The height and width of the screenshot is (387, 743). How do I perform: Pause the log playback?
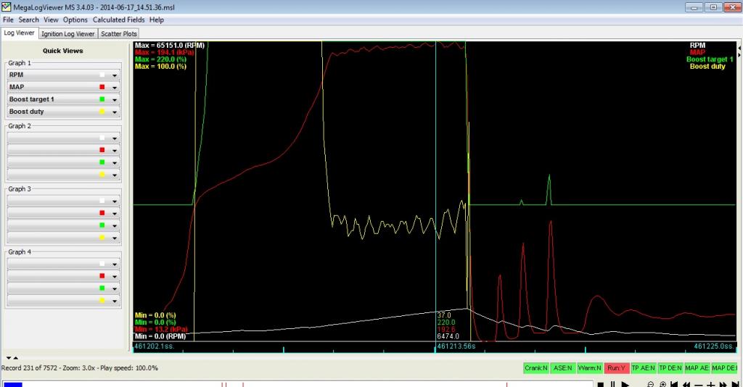pos(612,385)
